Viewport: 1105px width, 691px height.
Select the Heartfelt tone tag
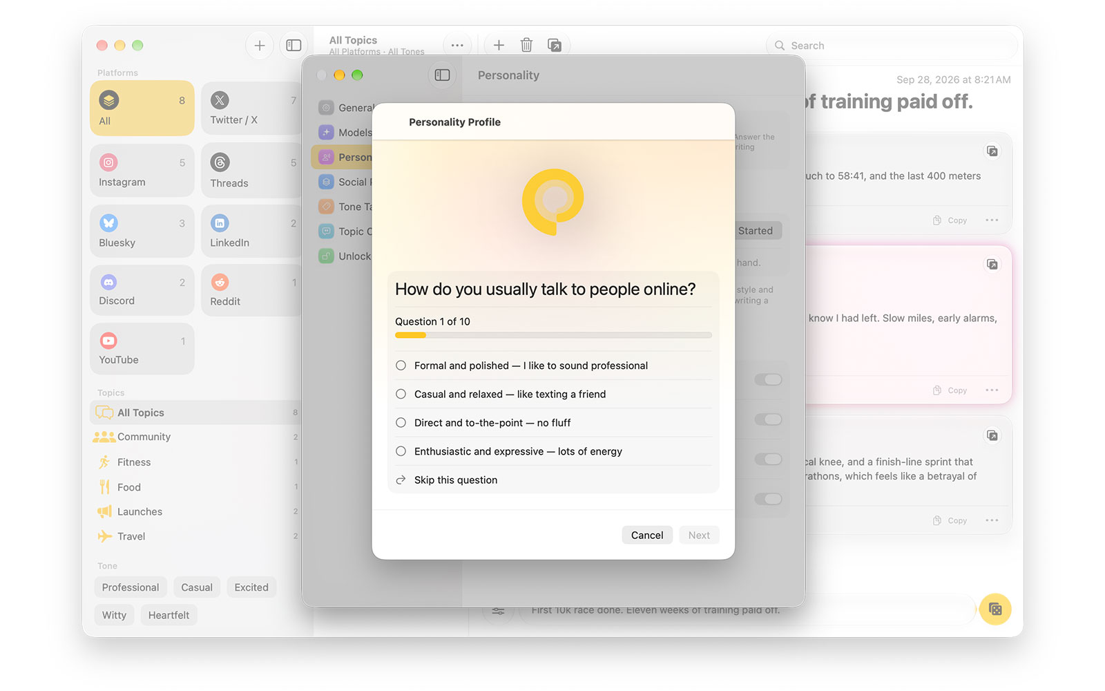(x=169, y=615)
